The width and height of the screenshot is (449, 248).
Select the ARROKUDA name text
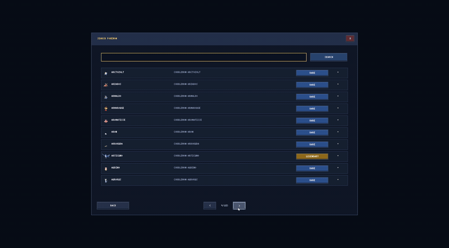coord(117,144)
